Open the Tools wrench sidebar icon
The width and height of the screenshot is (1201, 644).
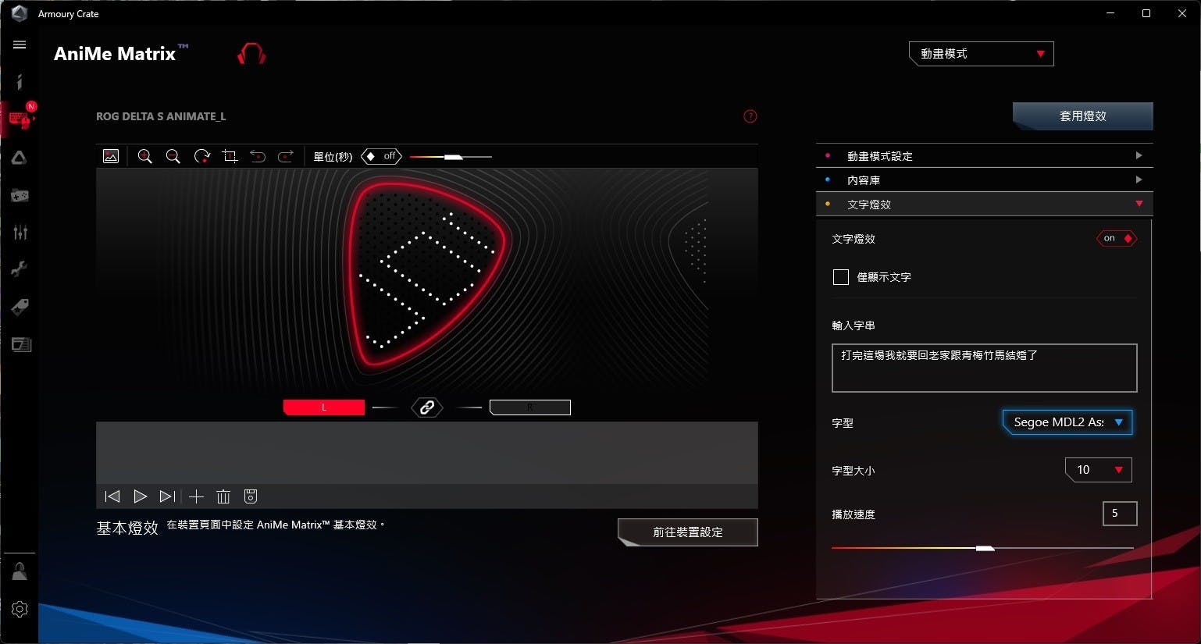(20, 269)
